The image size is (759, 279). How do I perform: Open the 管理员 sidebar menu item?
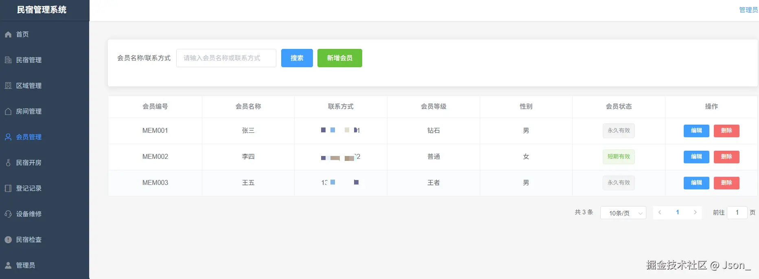(x=44, y=266)
